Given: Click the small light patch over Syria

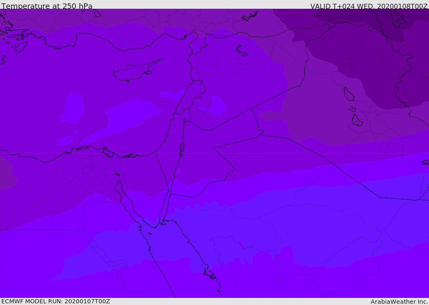Looking at the screenshot, I should pos(217,106).
